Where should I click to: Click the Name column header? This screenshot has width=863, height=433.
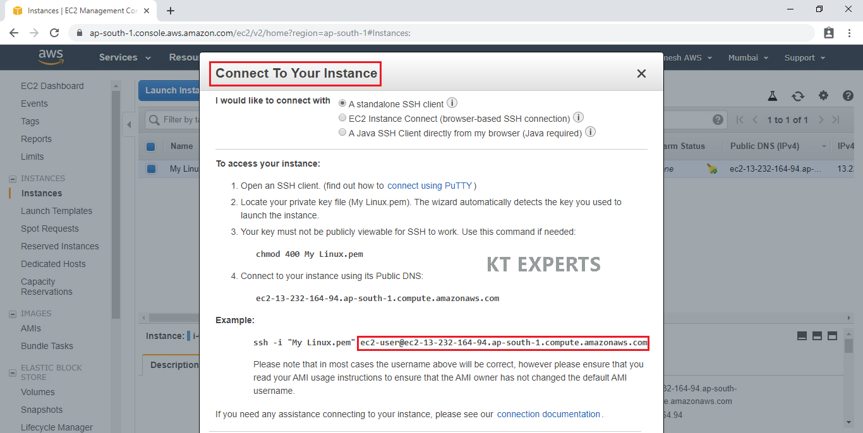coord(181,146)
